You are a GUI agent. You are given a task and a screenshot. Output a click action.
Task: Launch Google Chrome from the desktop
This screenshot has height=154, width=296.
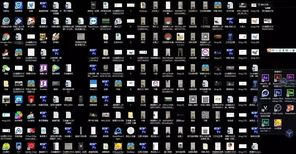pos(6,37)
